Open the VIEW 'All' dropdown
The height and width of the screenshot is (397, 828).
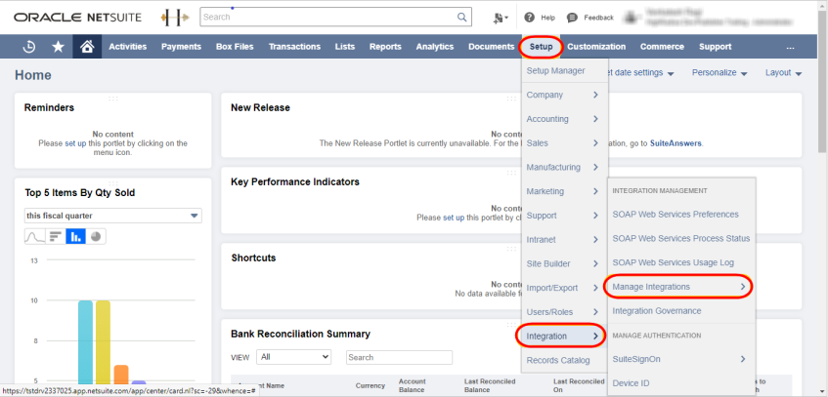click(x=294, y=358)
